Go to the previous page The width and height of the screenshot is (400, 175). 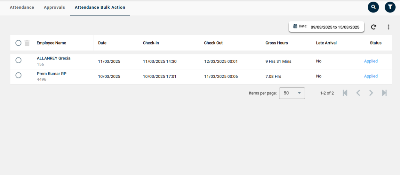[x=358, y=93]
